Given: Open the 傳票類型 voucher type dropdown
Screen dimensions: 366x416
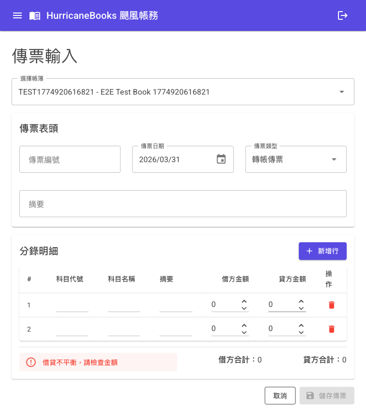Looking at the screenshot, I should click(334, 159).
